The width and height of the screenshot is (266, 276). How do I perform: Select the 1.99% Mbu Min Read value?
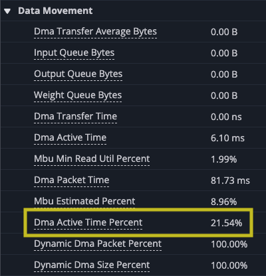[223, 159]
